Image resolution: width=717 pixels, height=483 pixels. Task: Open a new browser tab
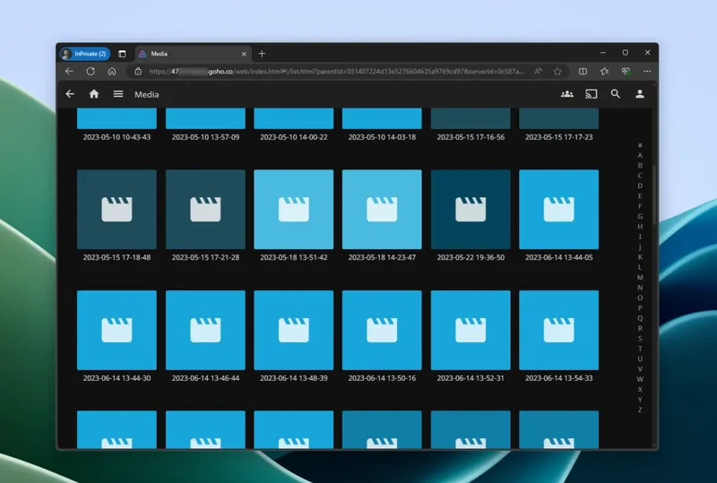click(x=262, y=54)
